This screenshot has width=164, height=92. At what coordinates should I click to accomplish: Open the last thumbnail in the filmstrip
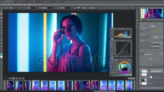click(129, 85)
